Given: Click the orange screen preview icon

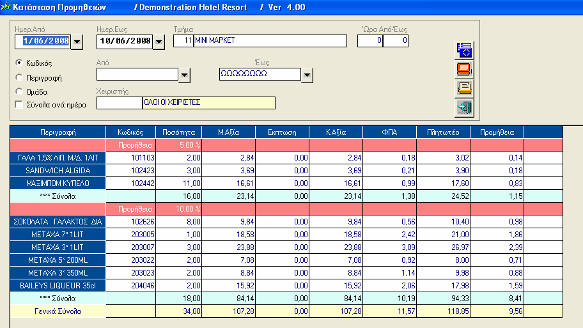Looking at the screenshot, I should (x=464, y=70).
